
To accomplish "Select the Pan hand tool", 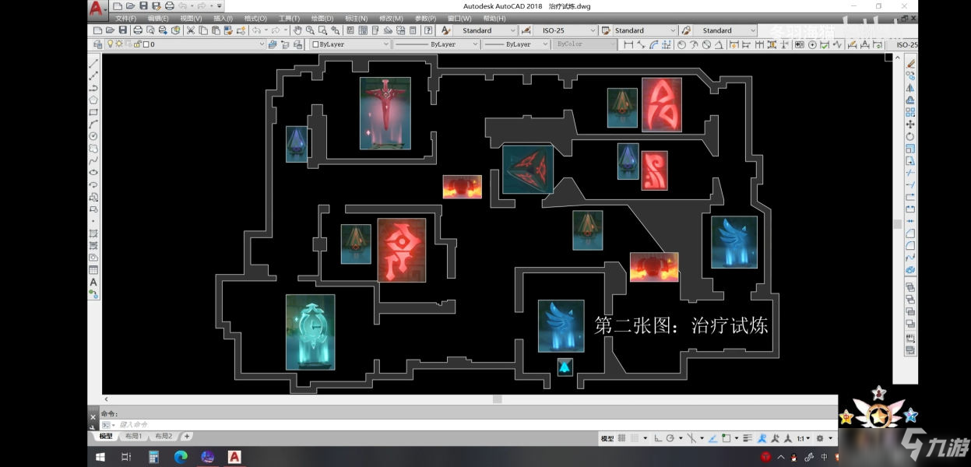I will click(x=297, y=30).
